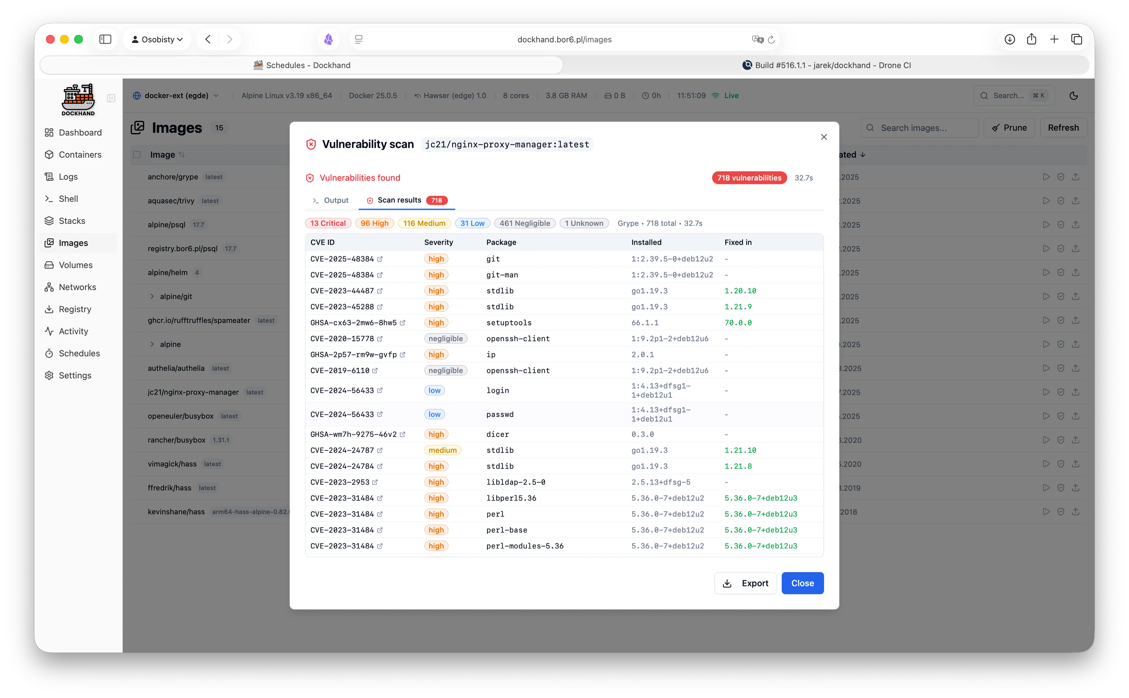Expand the alpine image group
The image size is (1129, 698).
[152, 344]
